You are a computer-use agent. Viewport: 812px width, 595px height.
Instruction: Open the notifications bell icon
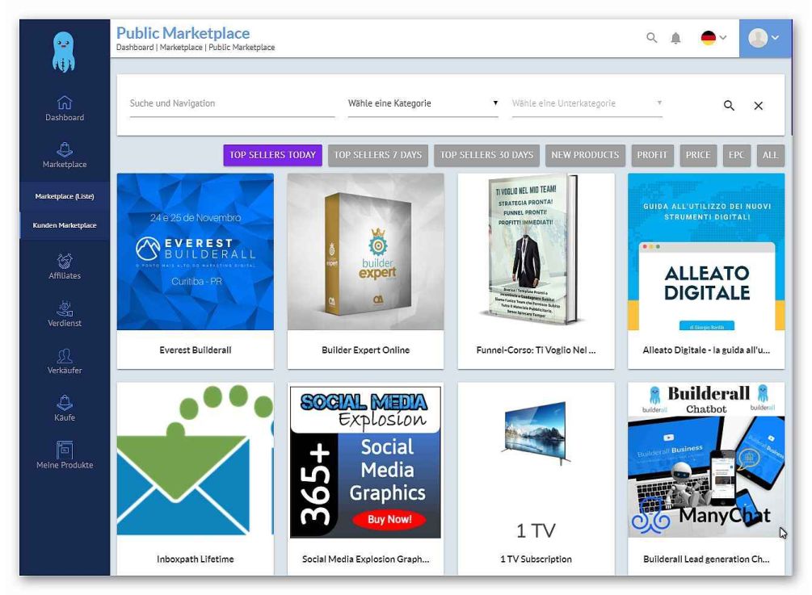pyautogui.click(x=675, y=38)
